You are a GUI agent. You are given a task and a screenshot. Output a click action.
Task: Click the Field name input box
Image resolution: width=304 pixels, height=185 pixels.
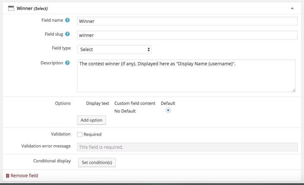[187, 21]
